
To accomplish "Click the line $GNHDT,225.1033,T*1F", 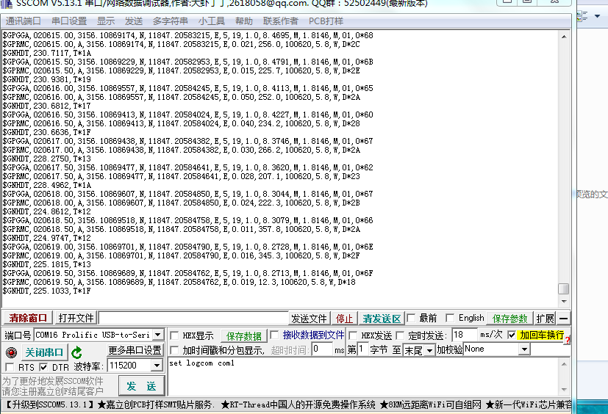I will (46, 291).
